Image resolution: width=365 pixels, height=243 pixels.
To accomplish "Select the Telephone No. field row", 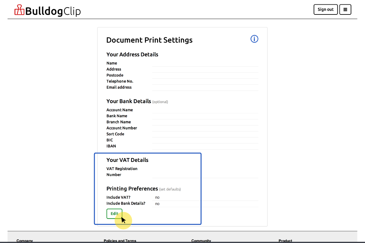I will pos(182,81).
